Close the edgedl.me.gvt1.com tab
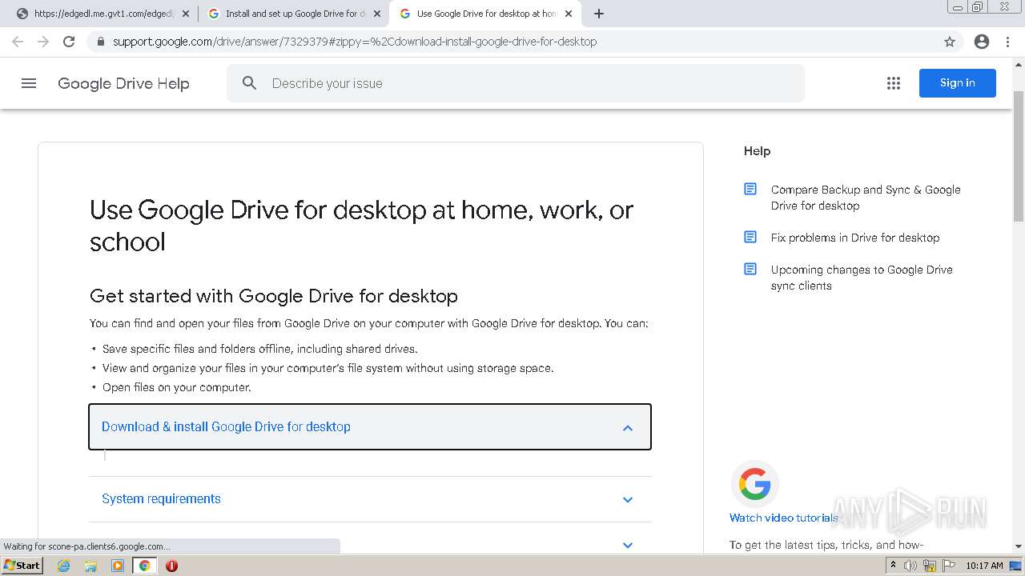This screenshot has height=576, width=1025. click(186, 14)
